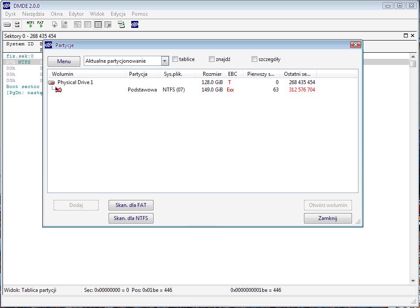Click the Skan. dla FAT button
The image size is (420, 308).
[131, 205]
